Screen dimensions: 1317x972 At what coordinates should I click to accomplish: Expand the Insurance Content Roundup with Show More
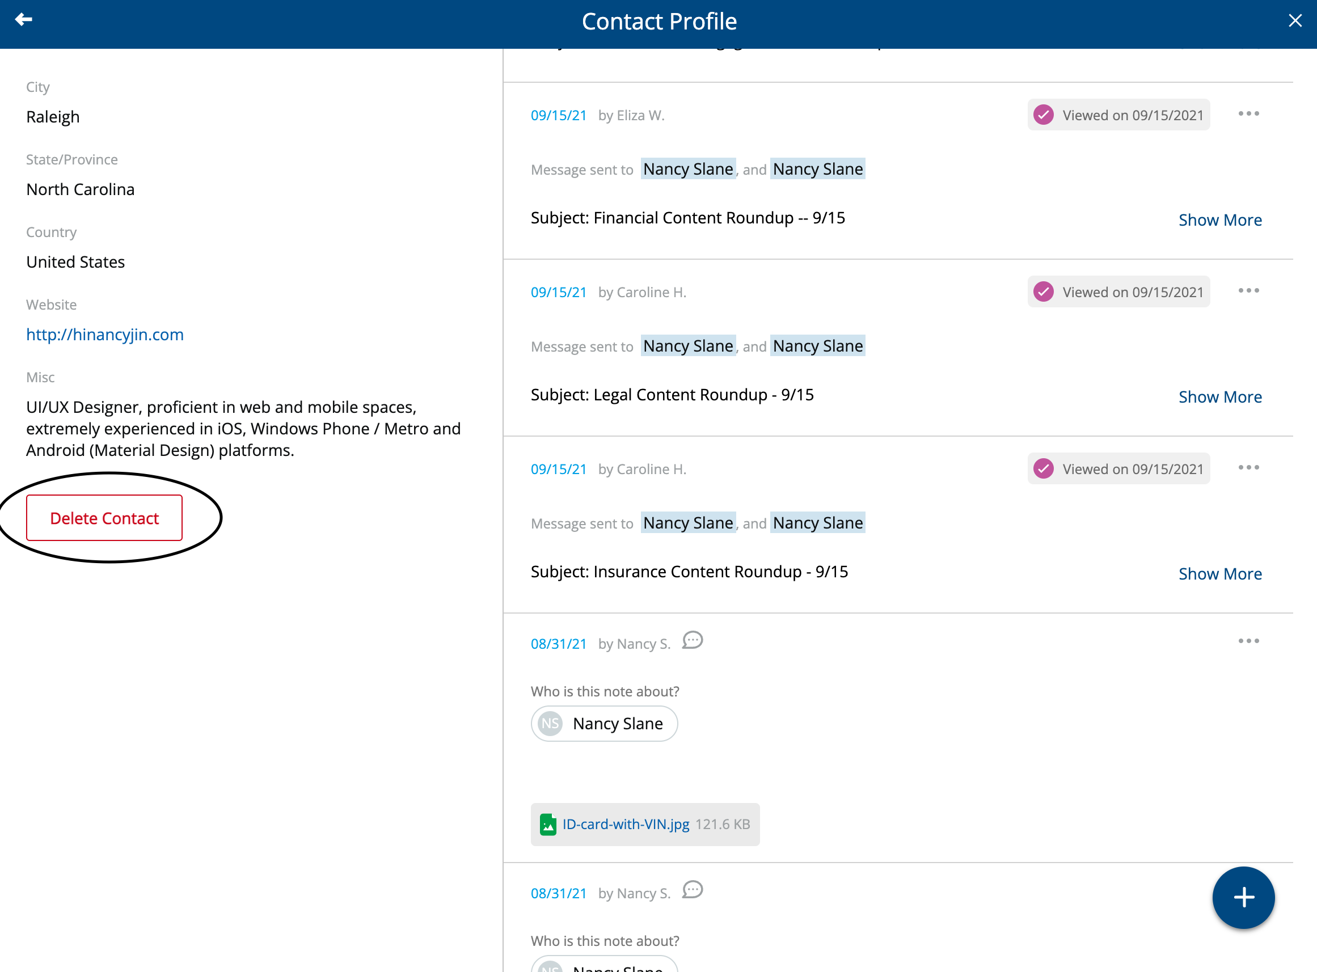coord(1220,573)
